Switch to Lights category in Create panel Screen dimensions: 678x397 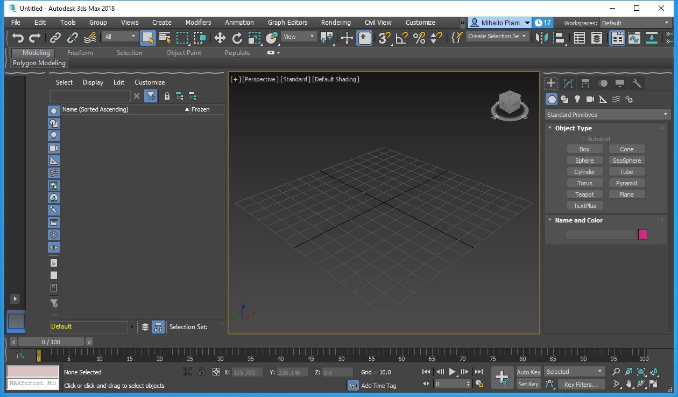(577, 99)
